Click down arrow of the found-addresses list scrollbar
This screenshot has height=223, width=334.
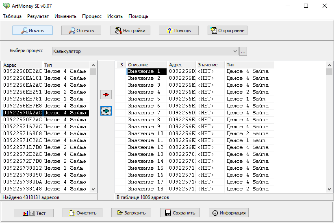tap(93, 189)
